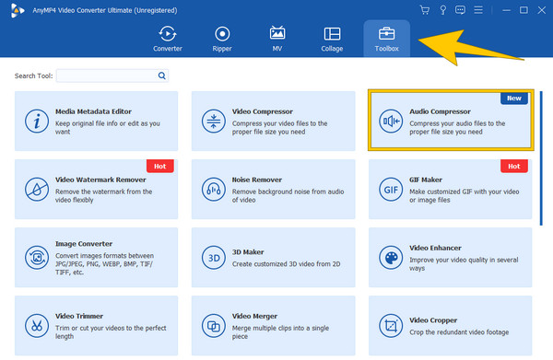Open Image Converter tool title

click(x=84, y=244)
